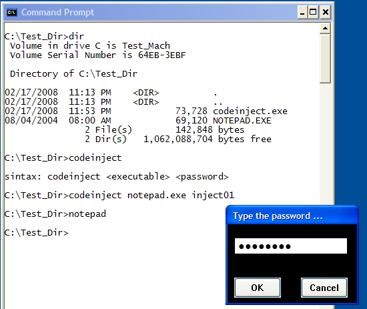Click the last empty 'C:\Test_Dir>' prompt
Screen dimensions: 367x309
36,233
